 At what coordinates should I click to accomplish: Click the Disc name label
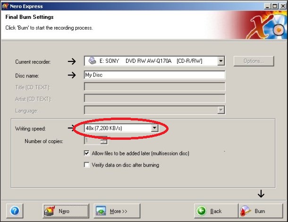point(27,76)
